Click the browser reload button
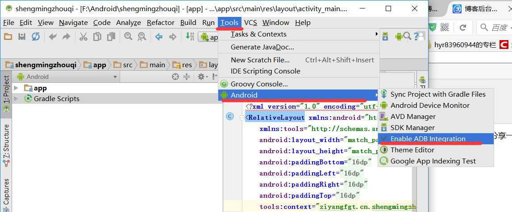512x212 pixels. click(463, 28)
